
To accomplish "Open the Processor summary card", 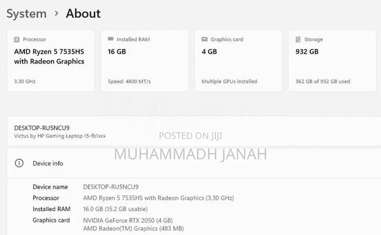I will (x=51, y=60).
